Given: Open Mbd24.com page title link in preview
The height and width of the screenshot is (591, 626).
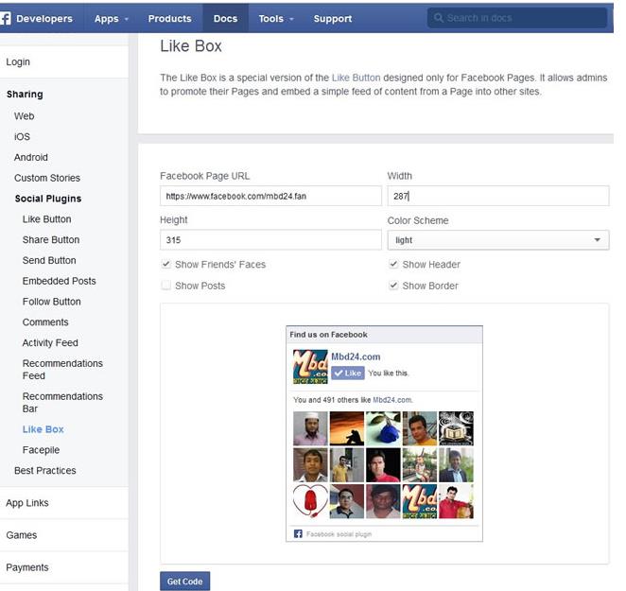Looking at the screenshot, I should pos(356,356).
